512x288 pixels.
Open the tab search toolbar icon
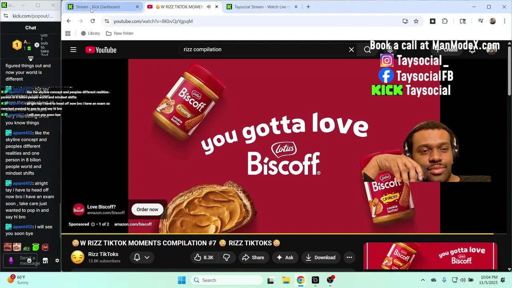pos(463,21)
